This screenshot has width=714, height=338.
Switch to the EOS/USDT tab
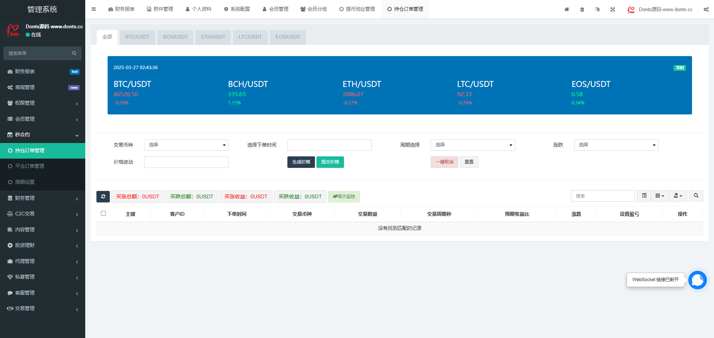tap(288, 37)
